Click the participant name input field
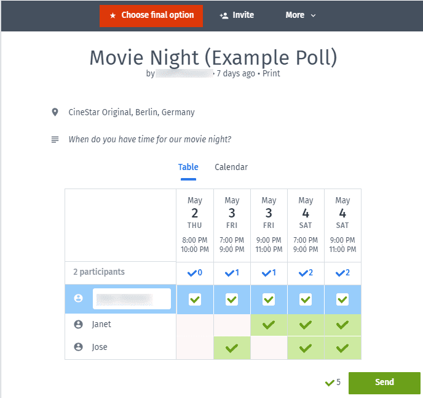 tap(132, 299)
